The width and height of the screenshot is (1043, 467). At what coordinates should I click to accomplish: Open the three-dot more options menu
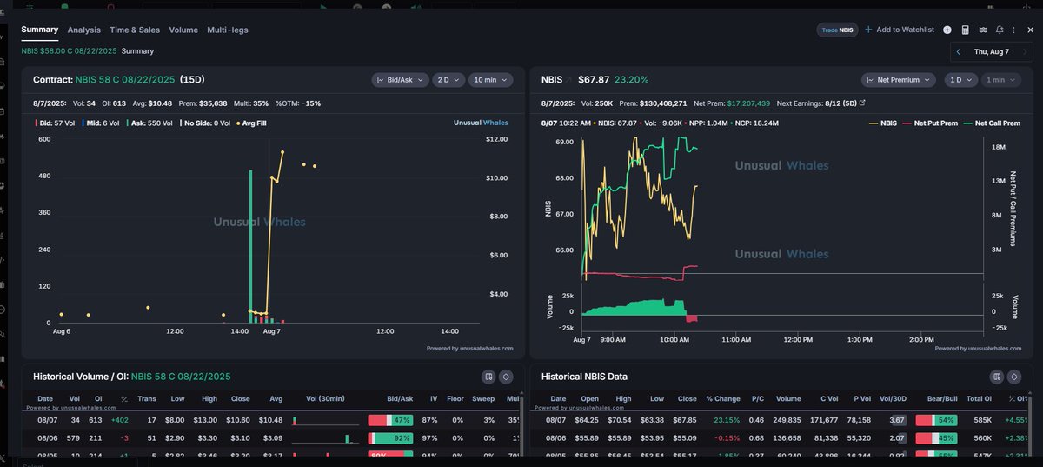(1014, 30)
